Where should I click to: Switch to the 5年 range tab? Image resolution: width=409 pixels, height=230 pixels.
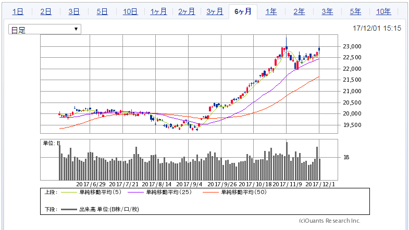pyautogui.click(x=355, y=11)
